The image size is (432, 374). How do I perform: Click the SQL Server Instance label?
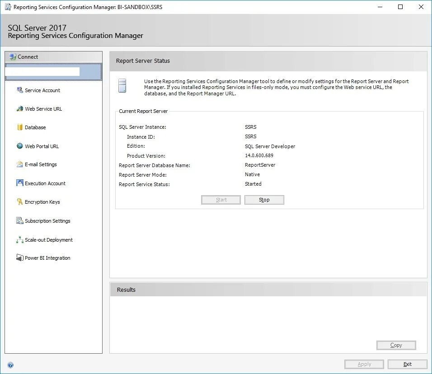142,127
